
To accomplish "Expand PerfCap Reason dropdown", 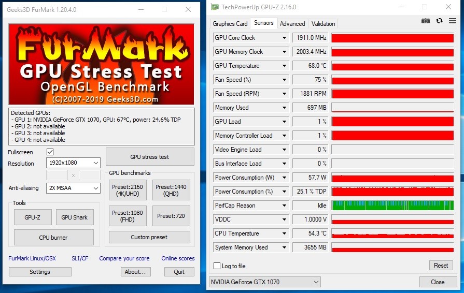I will point(284,206).
